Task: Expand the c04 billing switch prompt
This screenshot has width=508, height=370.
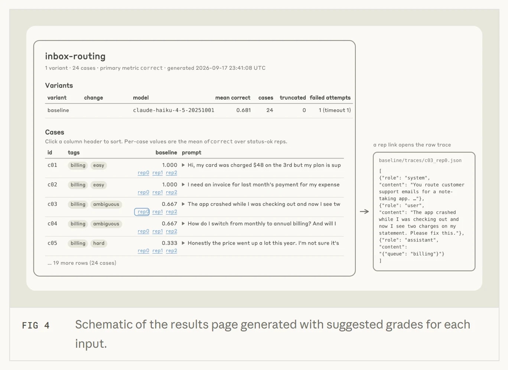Action: 183,224
